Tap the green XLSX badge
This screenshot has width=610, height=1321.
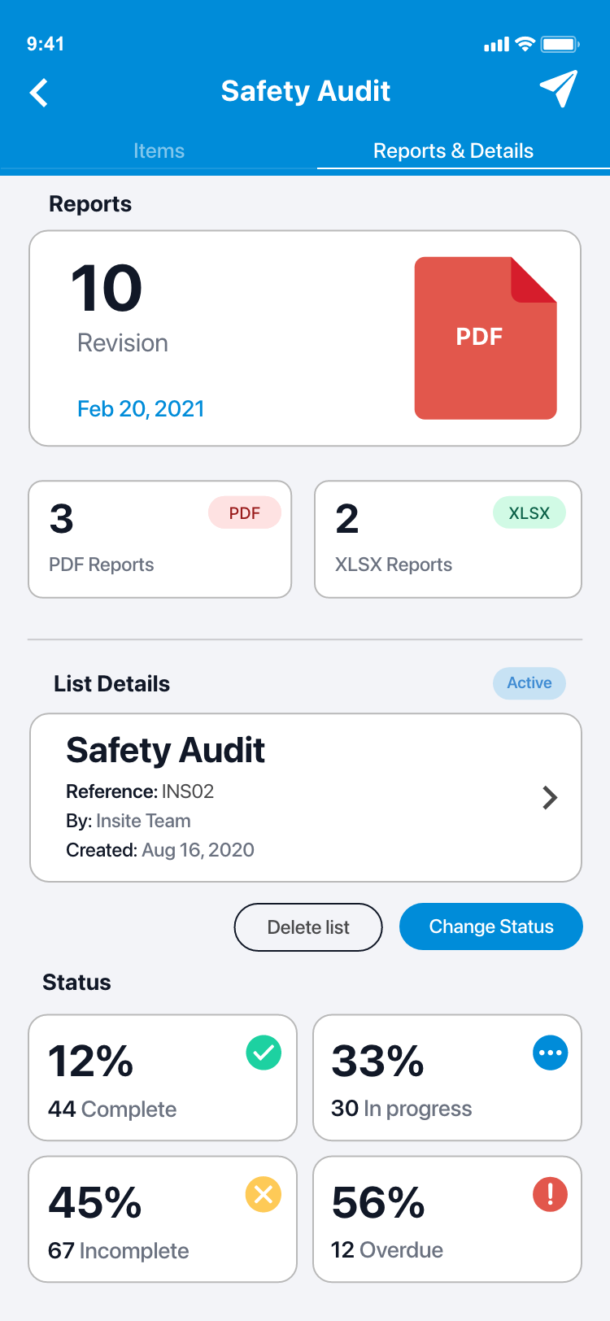(529, 513)
